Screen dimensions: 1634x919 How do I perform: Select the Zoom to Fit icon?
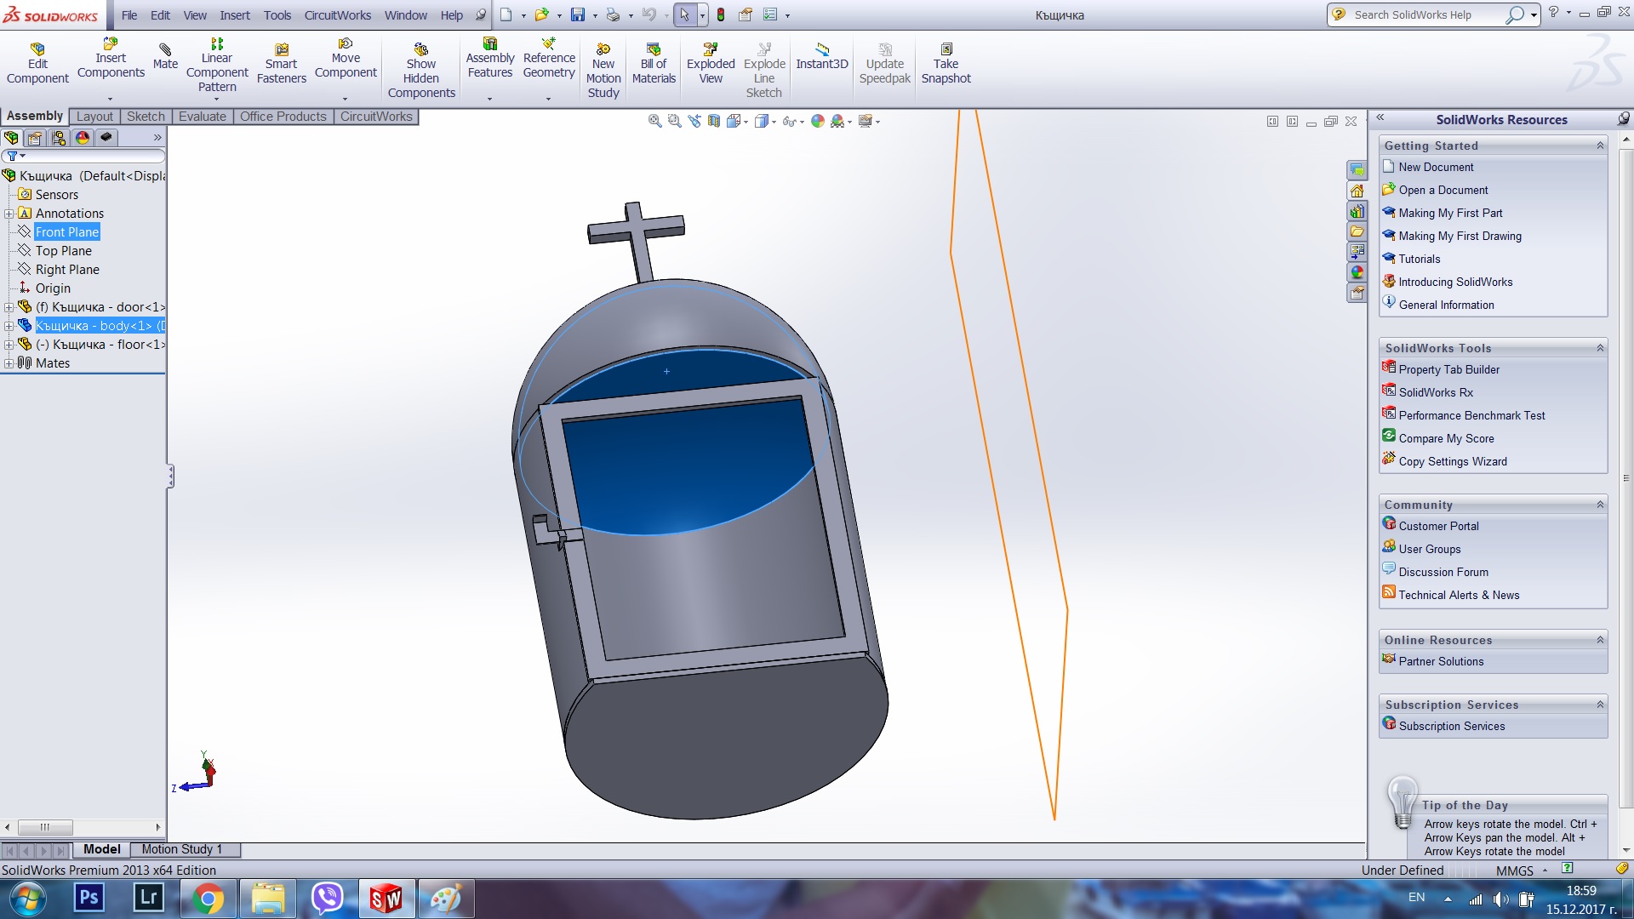(x=654, y=122)
